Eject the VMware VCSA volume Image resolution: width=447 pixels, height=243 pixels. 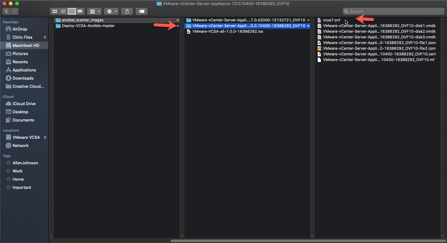coord(45,137)
